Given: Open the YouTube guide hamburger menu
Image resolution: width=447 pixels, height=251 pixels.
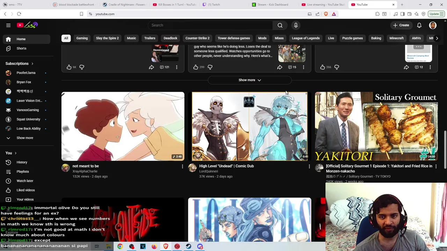Looking at the screenshot, I should pos(8,25).
